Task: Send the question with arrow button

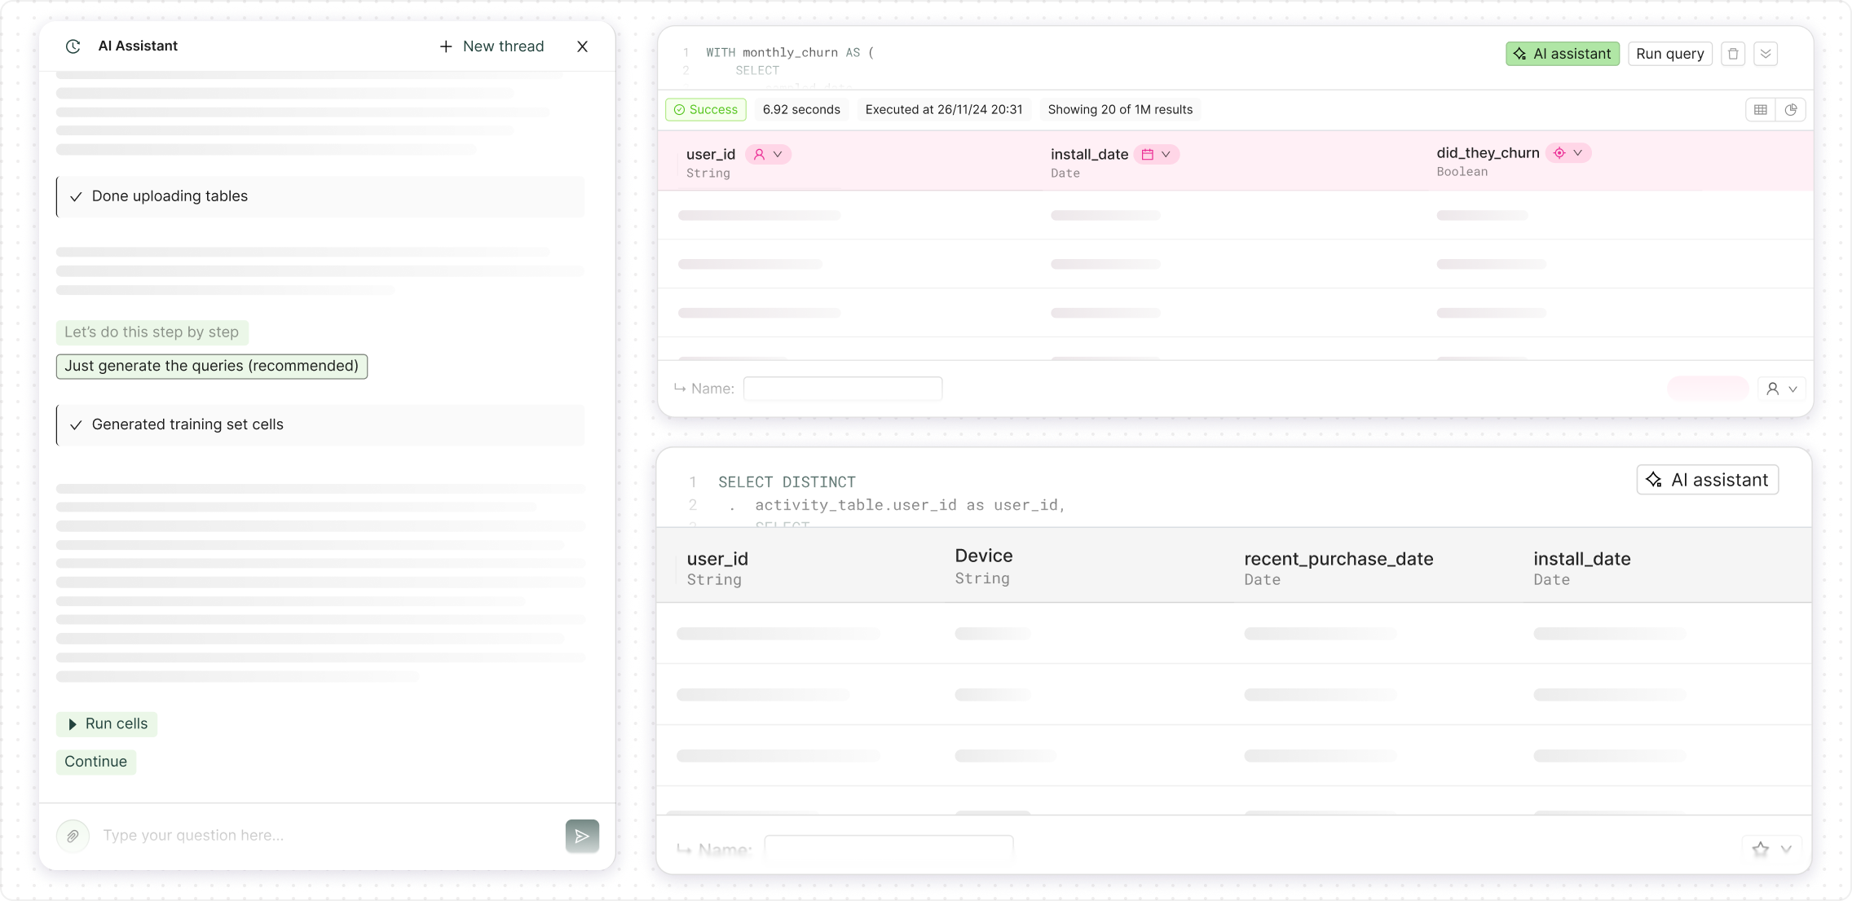Action: coord(582,836)
